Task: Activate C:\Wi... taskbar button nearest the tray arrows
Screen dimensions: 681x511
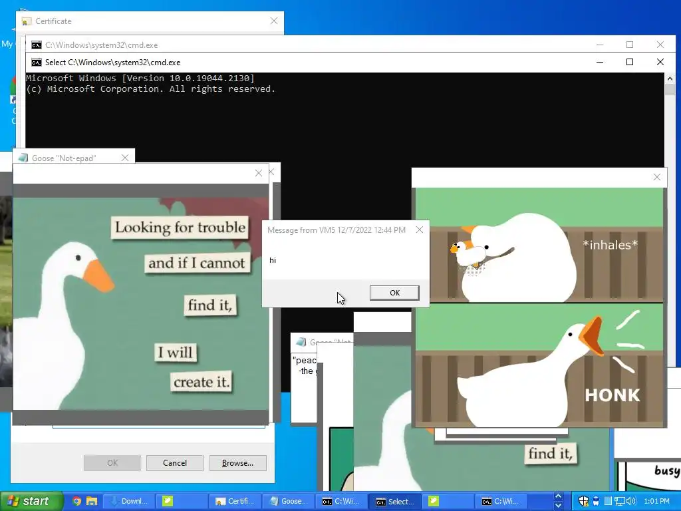Action: [x=501, y=501]
